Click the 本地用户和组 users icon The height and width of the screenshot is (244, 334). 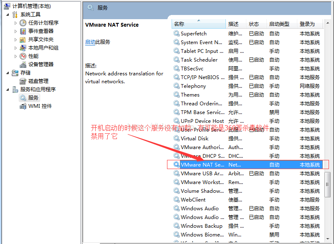(23, 48)
